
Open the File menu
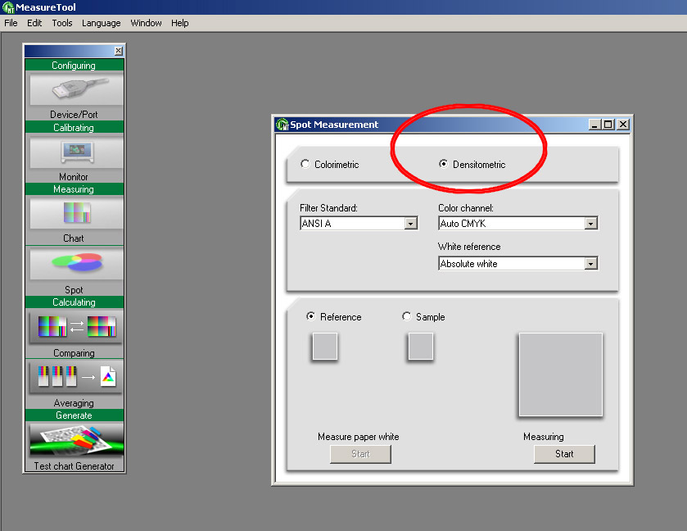pyautogui.click(x=11, y=23)
